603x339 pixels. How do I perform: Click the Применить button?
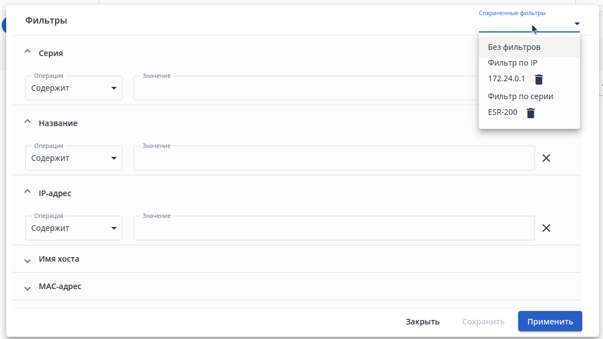coord(550,322)
